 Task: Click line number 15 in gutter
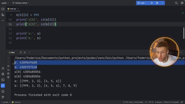10,43
